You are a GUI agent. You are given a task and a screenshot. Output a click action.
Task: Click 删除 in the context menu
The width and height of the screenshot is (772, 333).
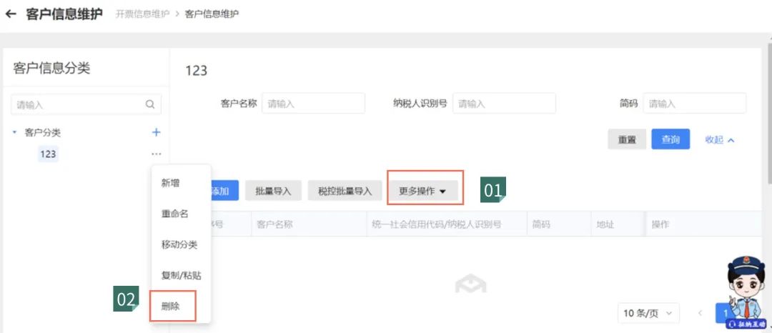click(x=171, y=306)
